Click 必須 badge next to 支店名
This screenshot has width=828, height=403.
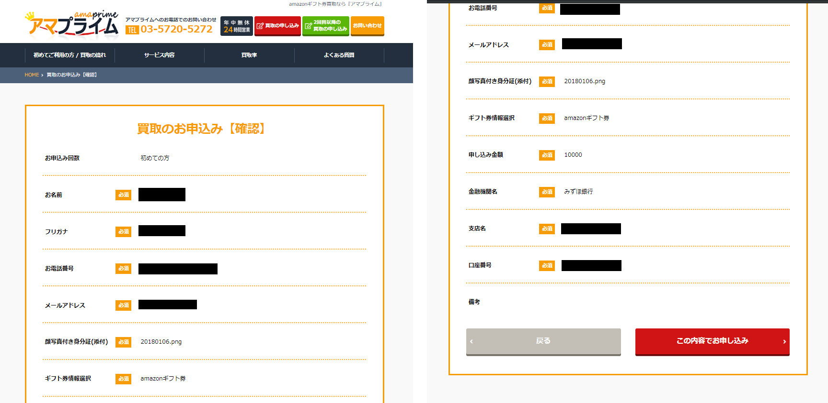click(x=547, y=229)
